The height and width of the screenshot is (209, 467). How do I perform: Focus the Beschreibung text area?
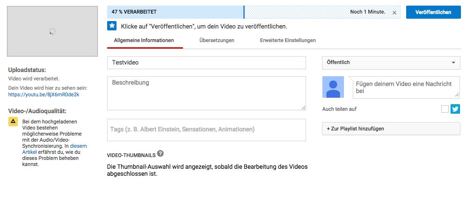click(206, 93)
